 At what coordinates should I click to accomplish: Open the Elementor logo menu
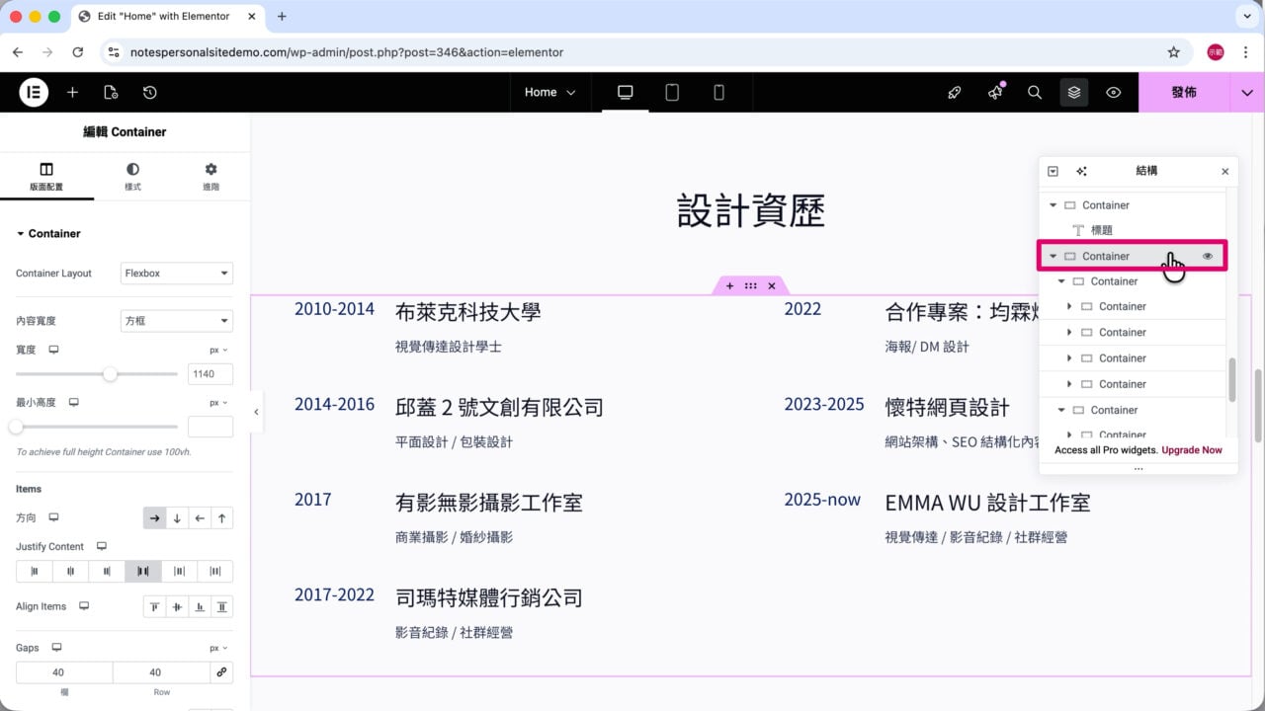34,92
